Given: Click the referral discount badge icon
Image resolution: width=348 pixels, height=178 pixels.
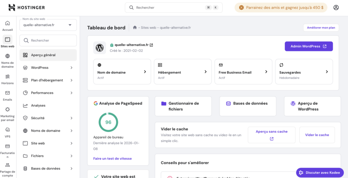Looking at the screenshot, I should (x=241, y=7).
